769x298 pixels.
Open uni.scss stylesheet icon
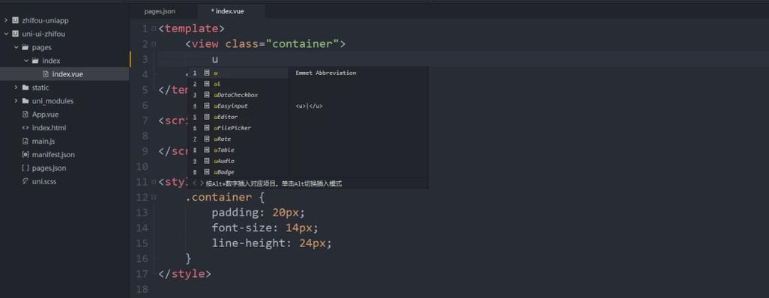(x=25, y=181)
